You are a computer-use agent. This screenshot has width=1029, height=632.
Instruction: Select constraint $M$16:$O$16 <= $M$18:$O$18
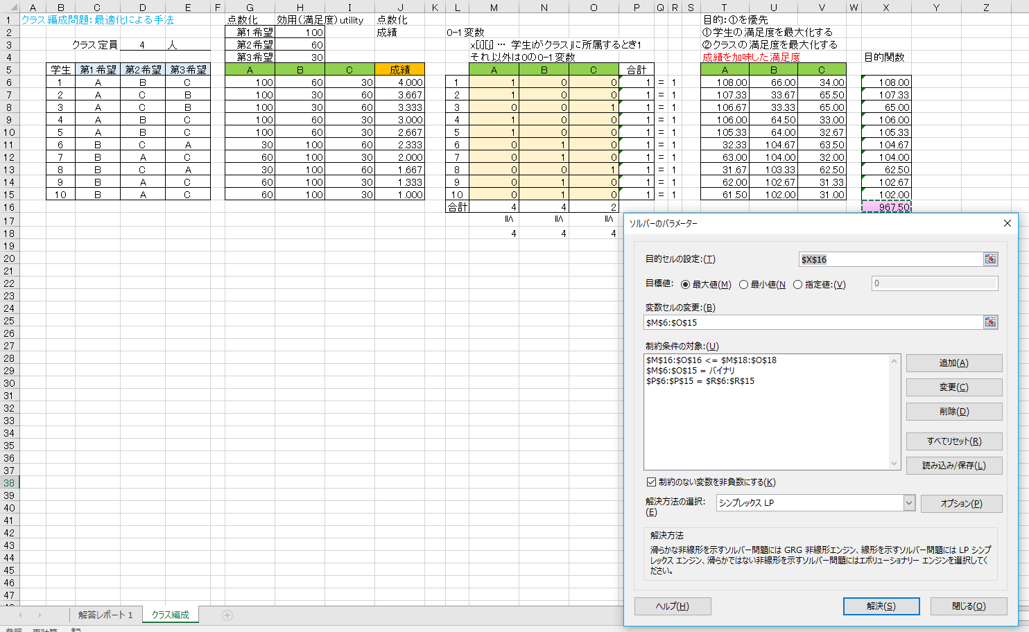[711, 360]
